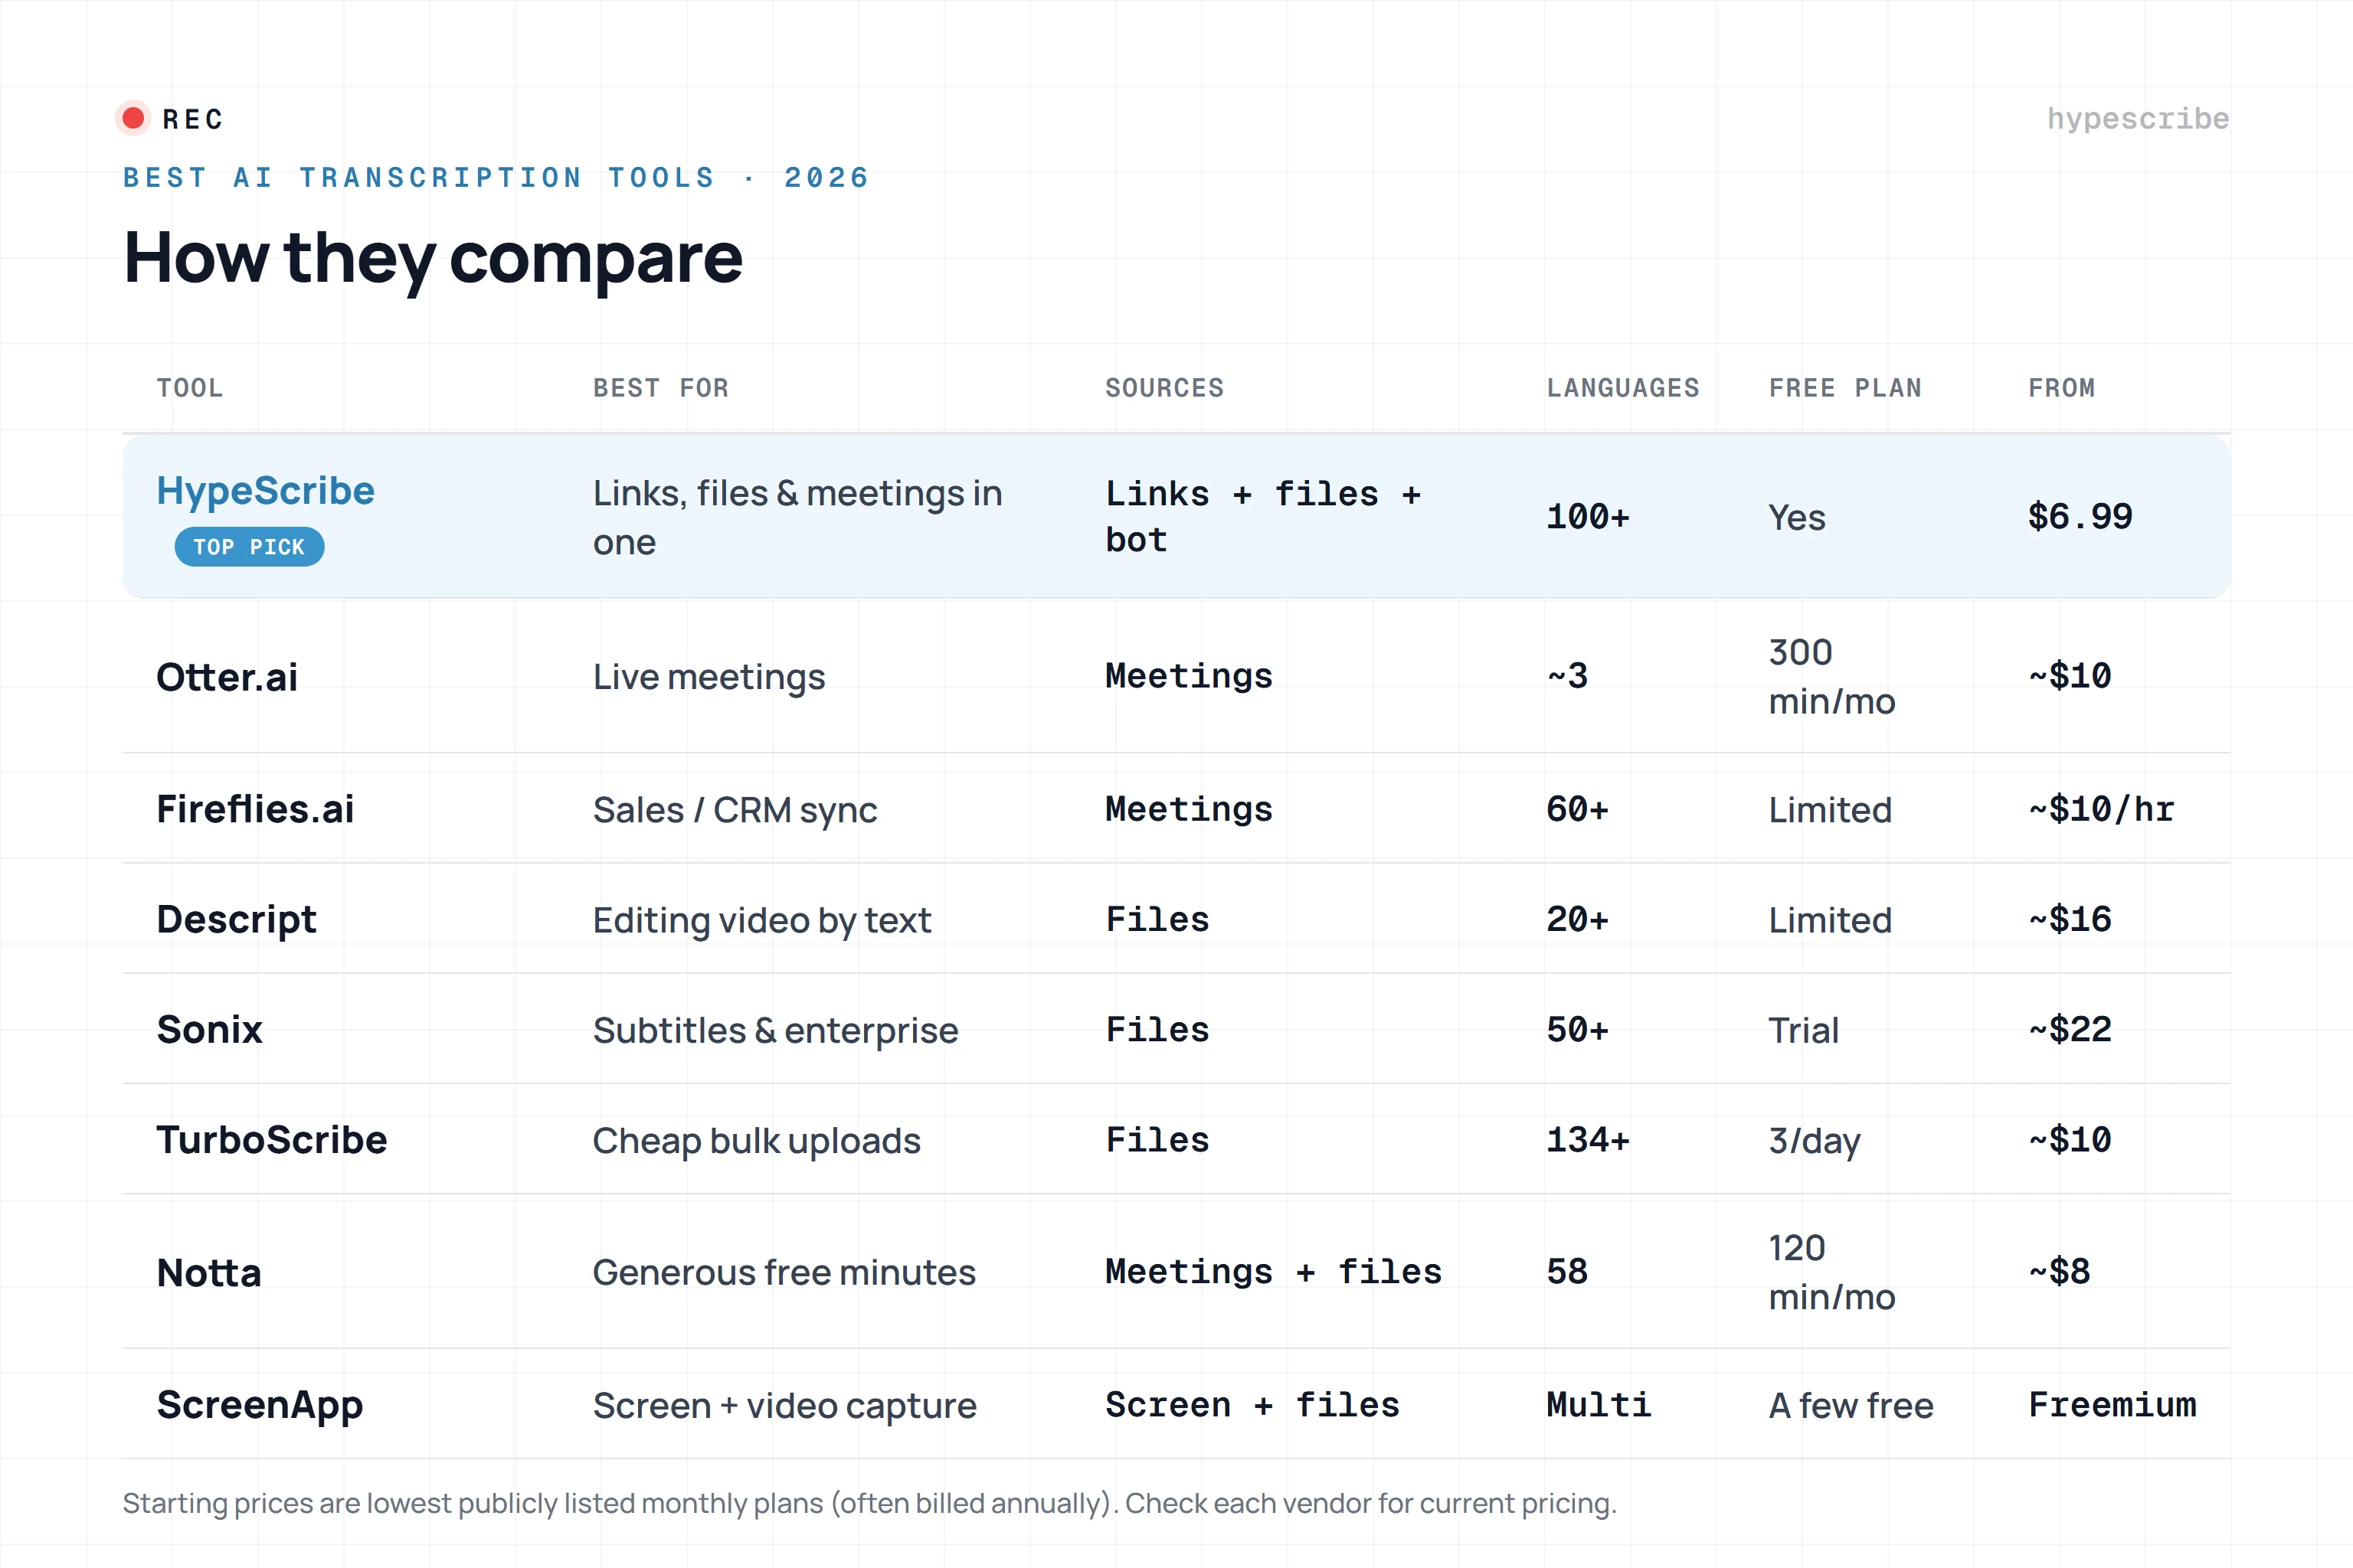Click the 'Sales / CRM sync' cell
This screenshot has width=2353, height=1568.
(x=735, y=810)
